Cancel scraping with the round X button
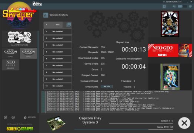Screen dimensions: 194x133 pos(184,123)
